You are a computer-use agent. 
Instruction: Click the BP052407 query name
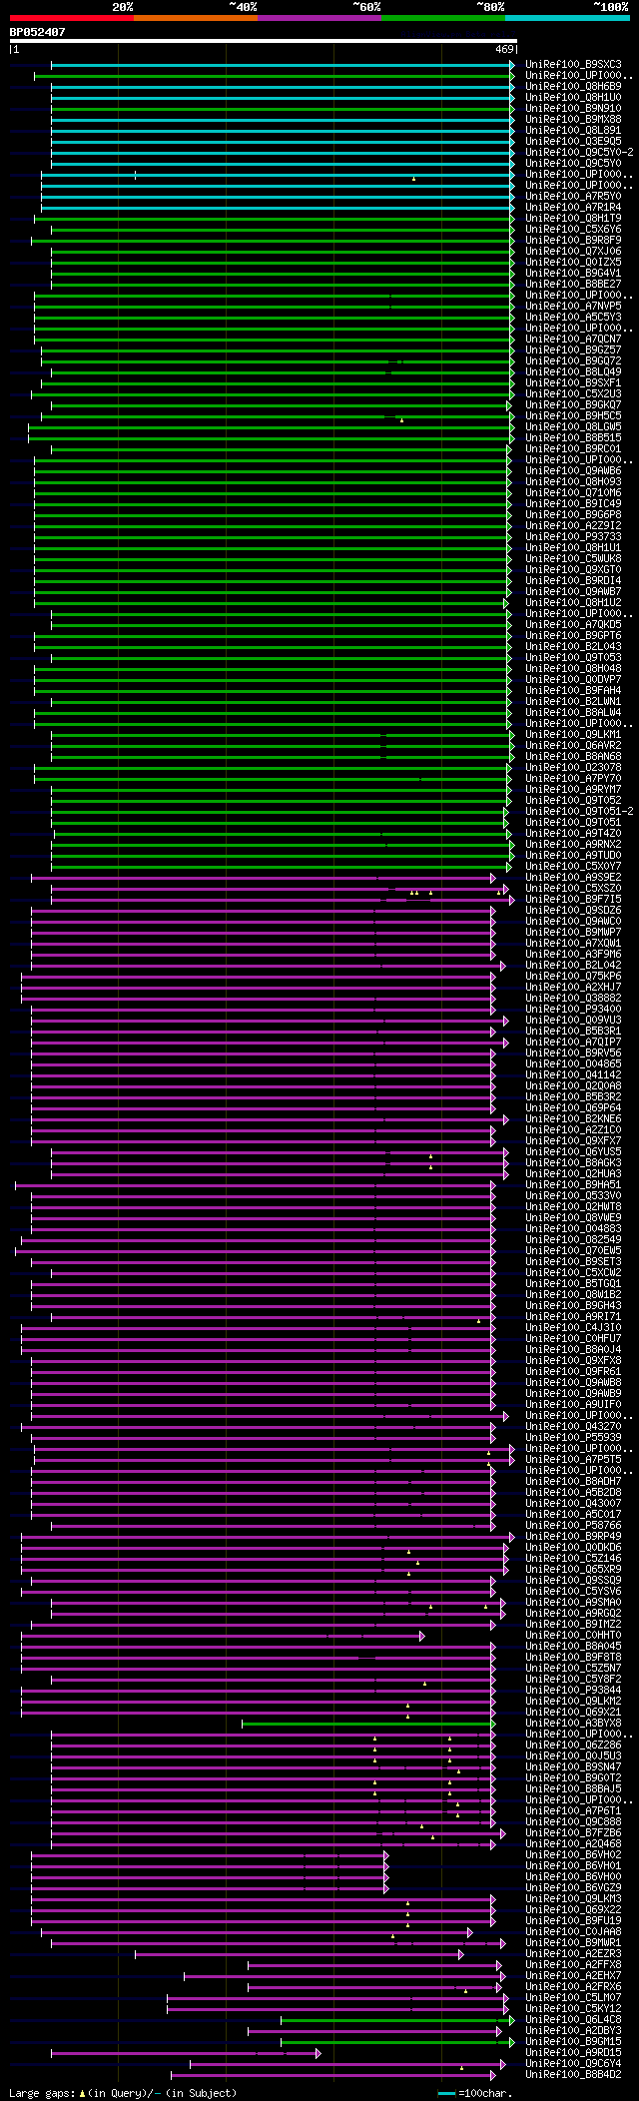pyautogui.click(x=38, y=32)
